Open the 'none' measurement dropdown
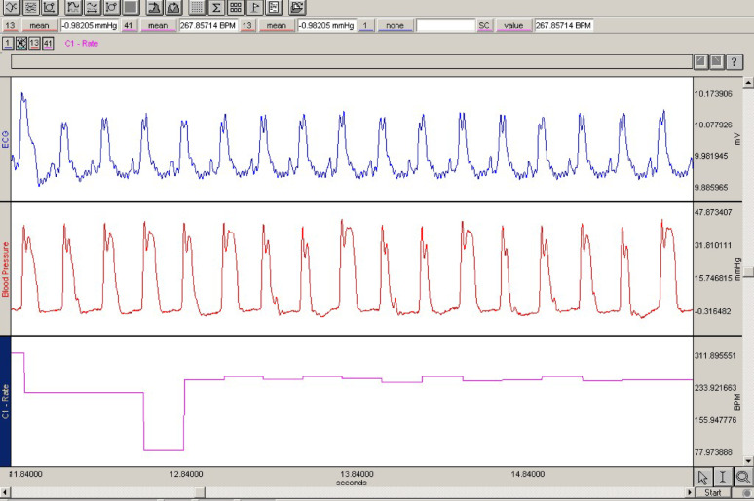The image size is (754, 501). click(395, 25)
